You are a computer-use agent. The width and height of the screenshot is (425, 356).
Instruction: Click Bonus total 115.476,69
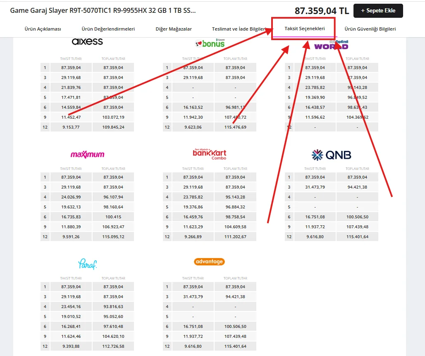tap(235, 127)
